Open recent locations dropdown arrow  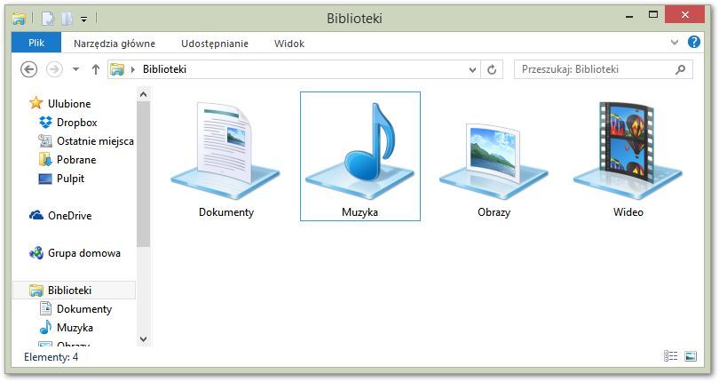pos(75,69)
